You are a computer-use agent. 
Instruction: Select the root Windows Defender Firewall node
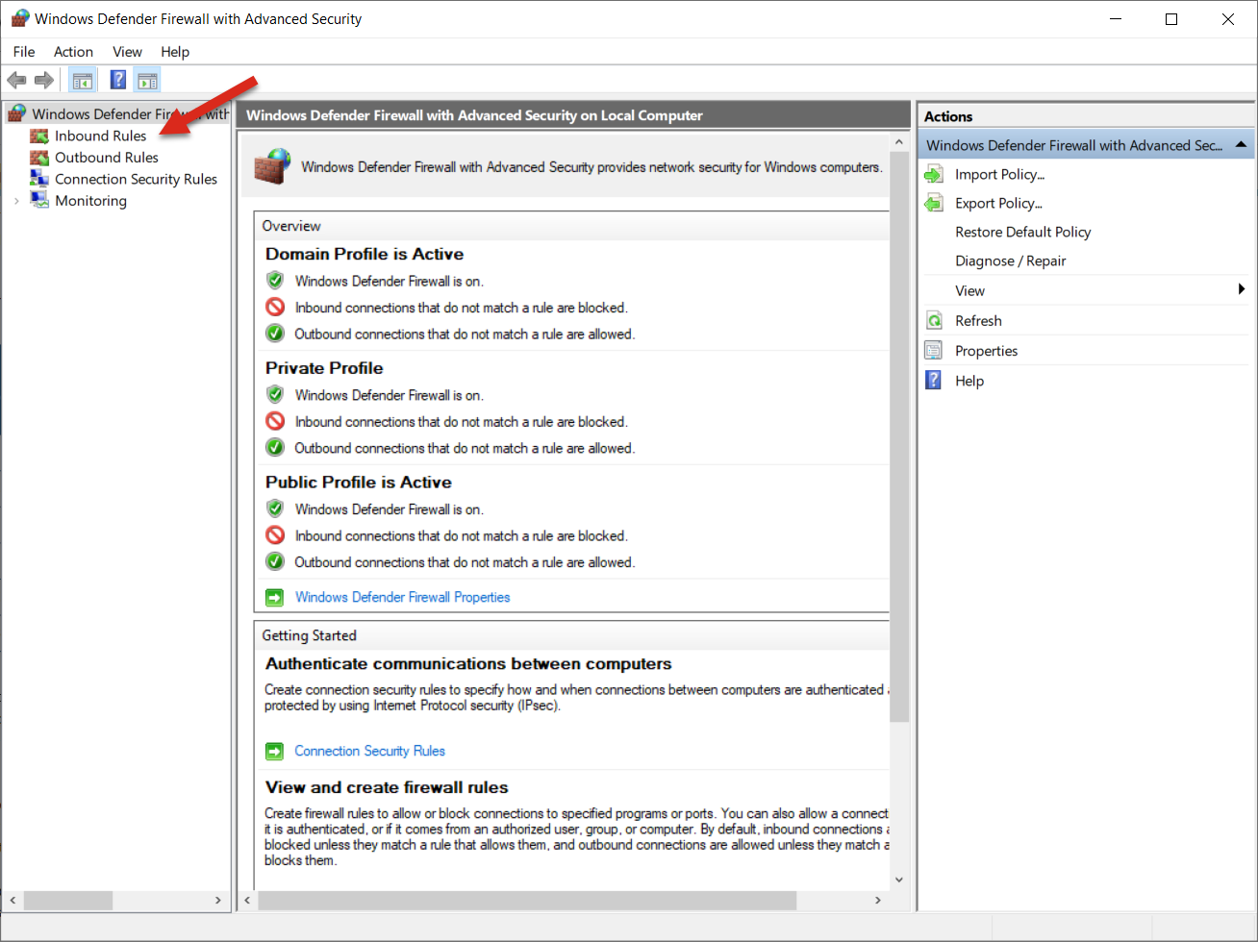point(131,113)
